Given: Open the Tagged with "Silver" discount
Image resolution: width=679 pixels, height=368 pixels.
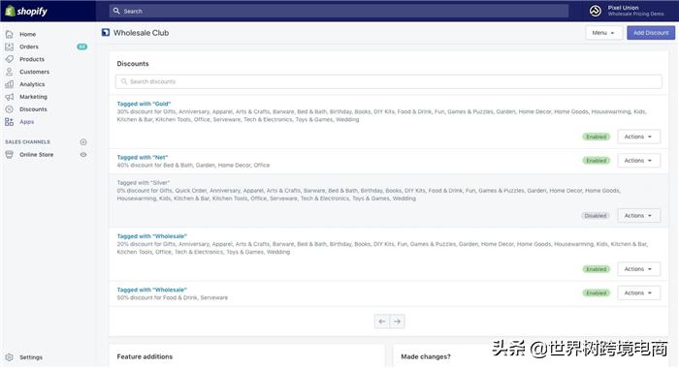Looking at the screenshot, I should pos(144,183).
